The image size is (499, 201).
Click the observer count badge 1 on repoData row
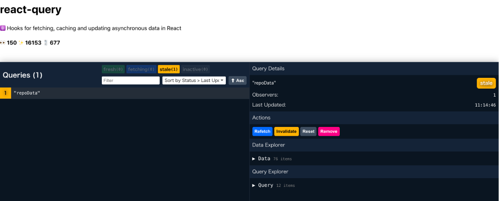coord(5,93)
